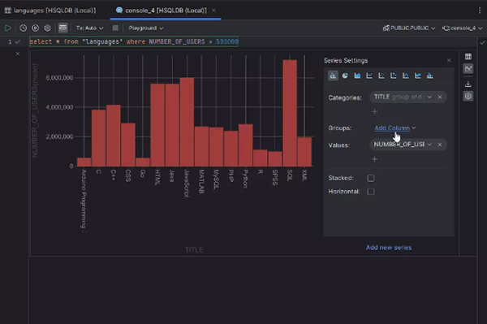Viewport: 487px width, 324px height.
Task: Switch to the languages [HSQLDB (Local)] tab
Action: pyautogui.click(x=50, y=11)
